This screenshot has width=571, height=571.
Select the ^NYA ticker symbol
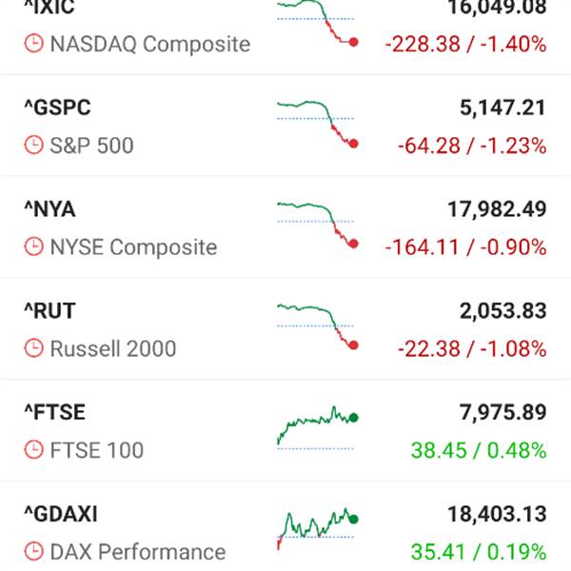pyautogui.click(x=49, y=209)
